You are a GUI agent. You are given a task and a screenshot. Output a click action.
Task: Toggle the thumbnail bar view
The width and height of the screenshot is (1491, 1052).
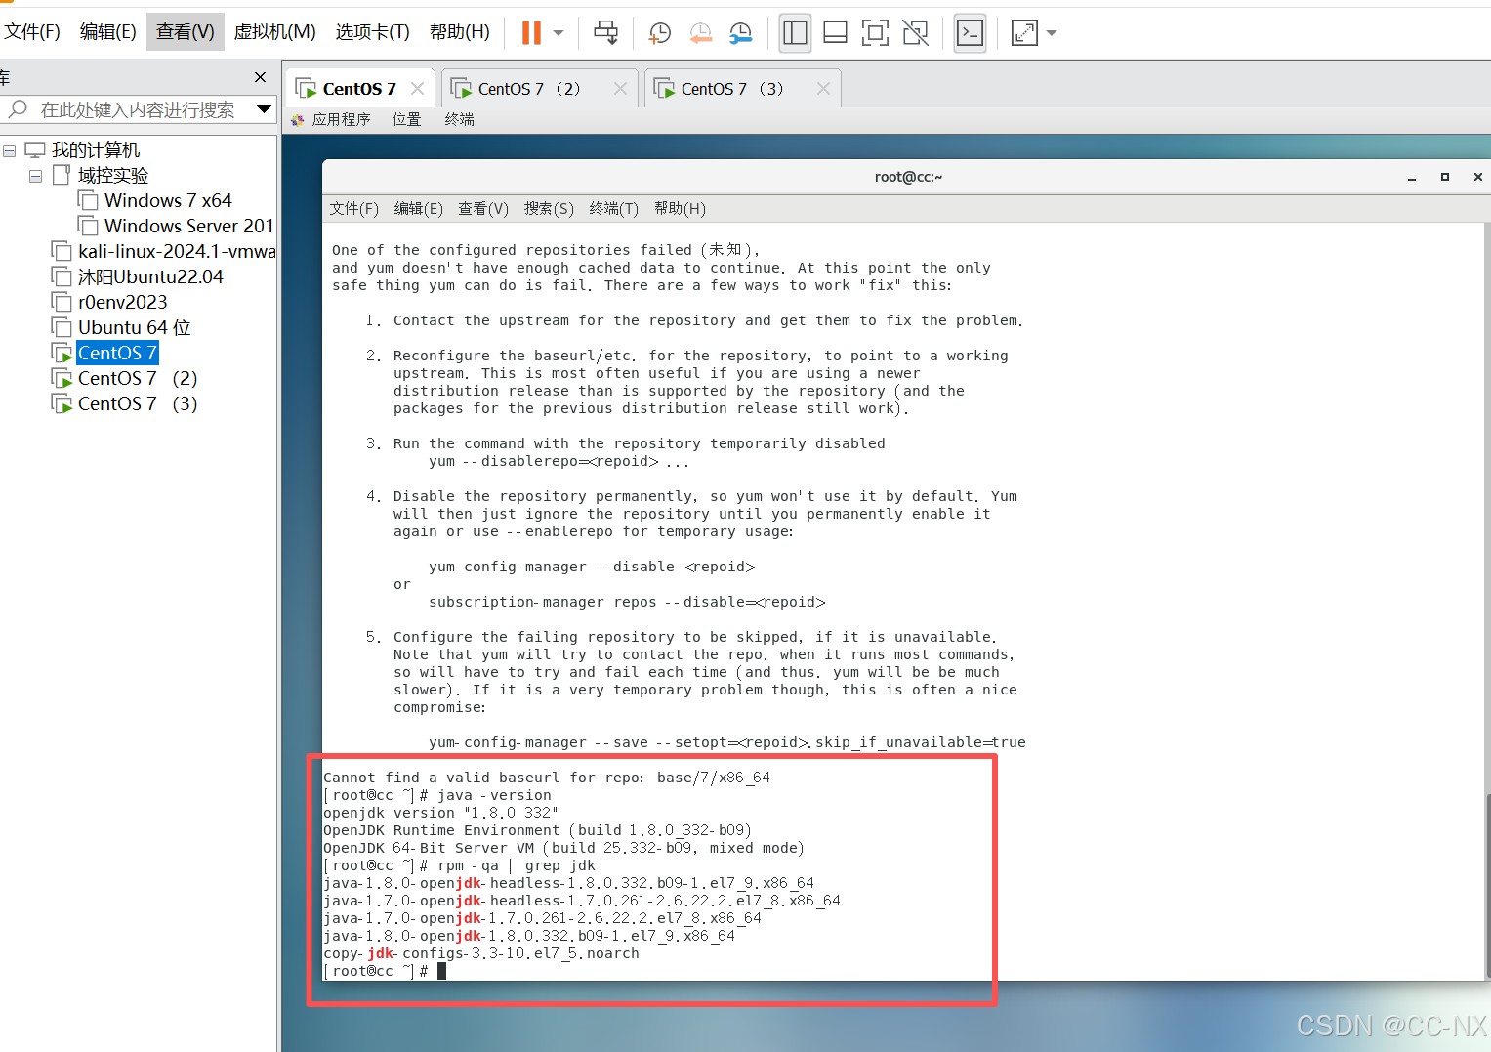tap(836, 32)
